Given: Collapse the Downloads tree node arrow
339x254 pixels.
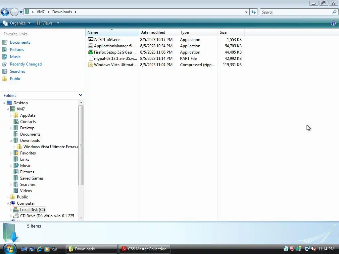Looking at the screenshot, I should pyautogui.click(x=11, y=140).
